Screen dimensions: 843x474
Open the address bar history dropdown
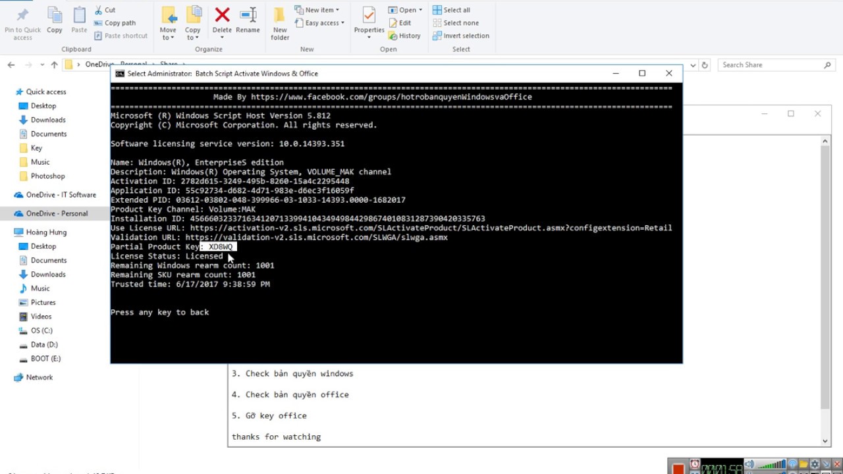[693, 65]
